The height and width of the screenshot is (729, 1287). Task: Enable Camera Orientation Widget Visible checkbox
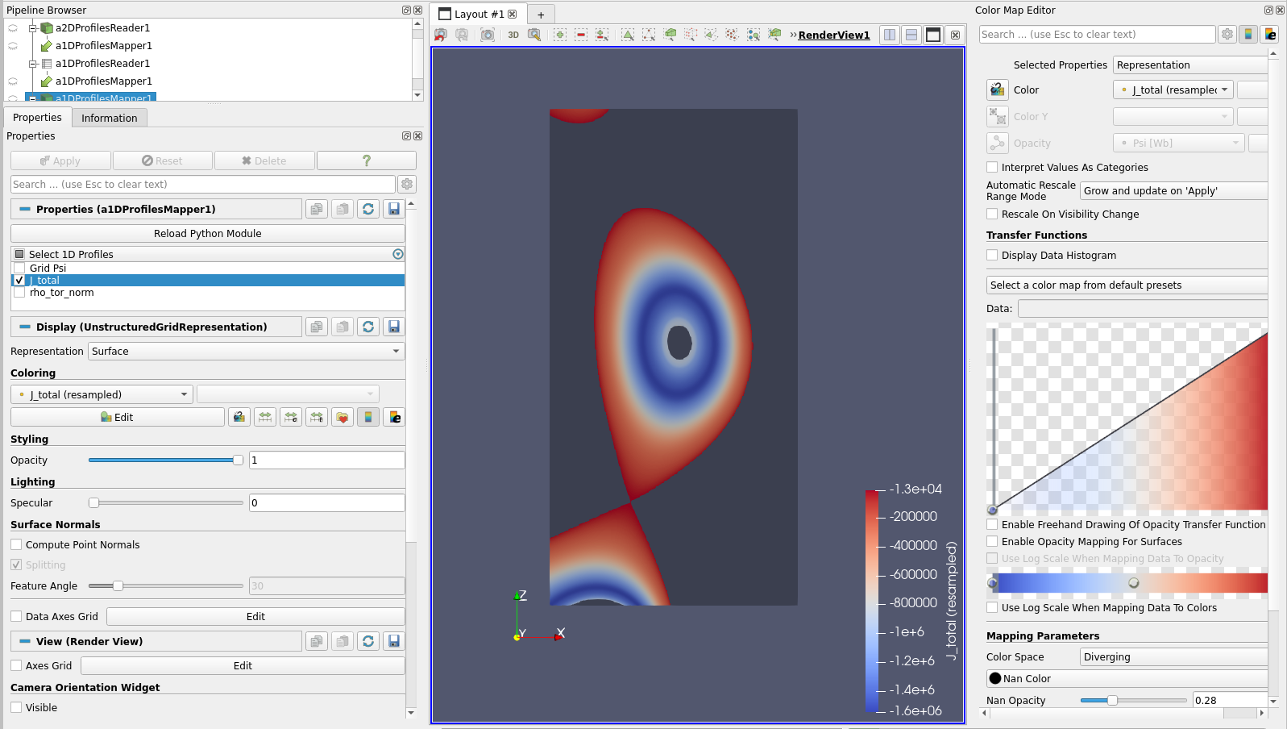coord(16,707)
